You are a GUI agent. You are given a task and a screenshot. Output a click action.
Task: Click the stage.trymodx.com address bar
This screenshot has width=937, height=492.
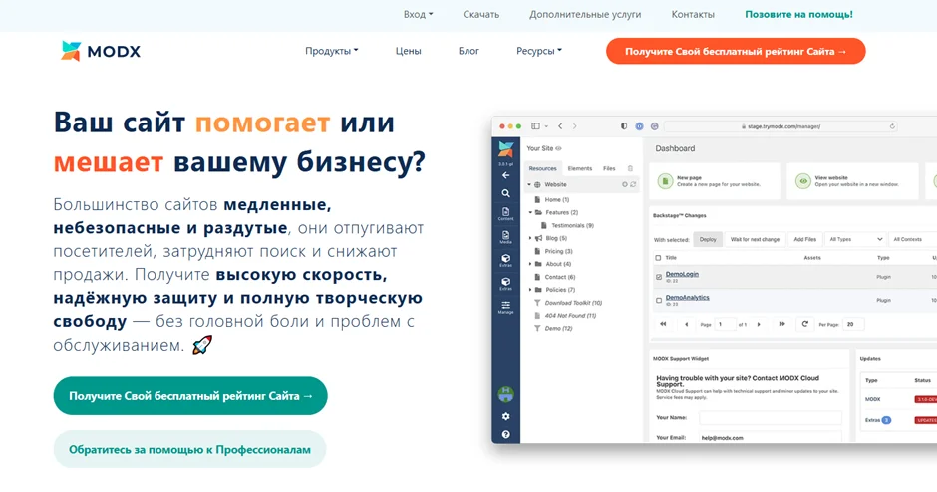(x=781, y=126)
